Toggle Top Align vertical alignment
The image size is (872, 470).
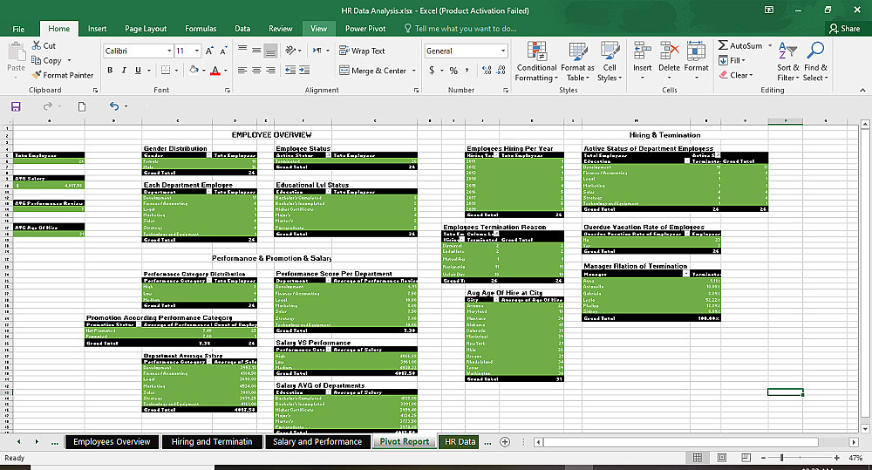(x=242, y=51)
